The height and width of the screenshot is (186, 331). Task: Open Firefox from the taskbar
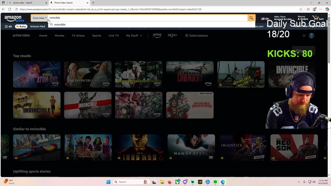pyautogui.click(x=170, y=182)
